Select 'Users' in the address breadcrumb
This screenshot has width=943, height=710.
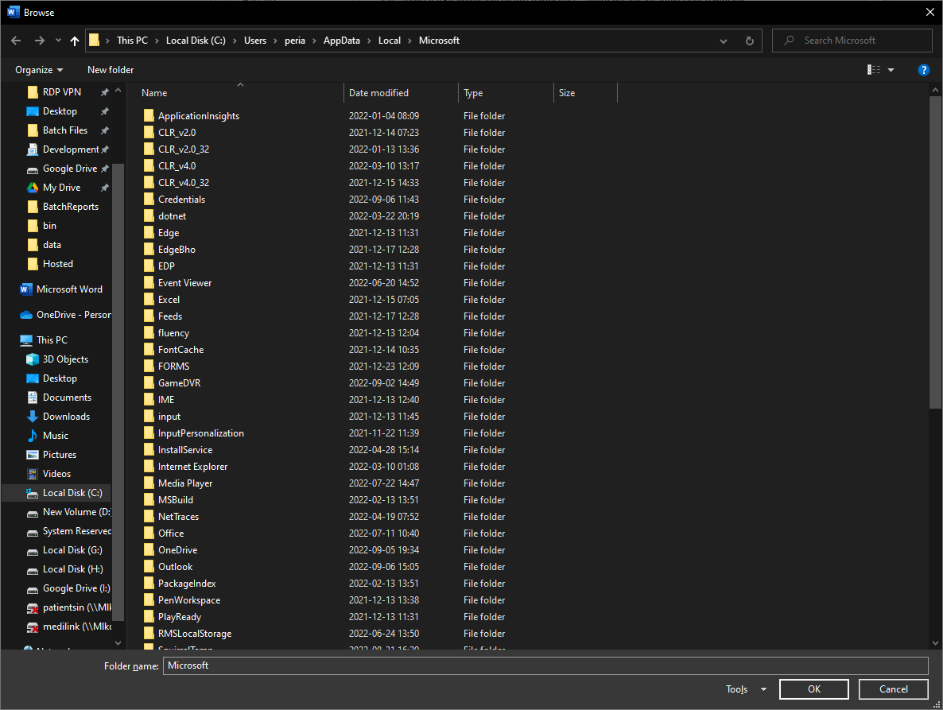255,41
